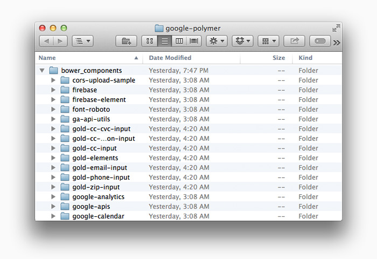Go back with the left arrow button
This screenshot has height=259, width=377.
tap(46, 41)
